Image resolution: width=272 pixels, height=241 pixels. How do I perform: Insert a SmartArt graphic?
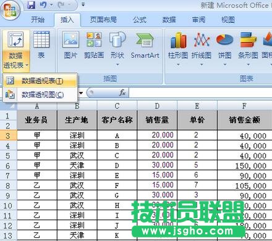pos(145,45)
